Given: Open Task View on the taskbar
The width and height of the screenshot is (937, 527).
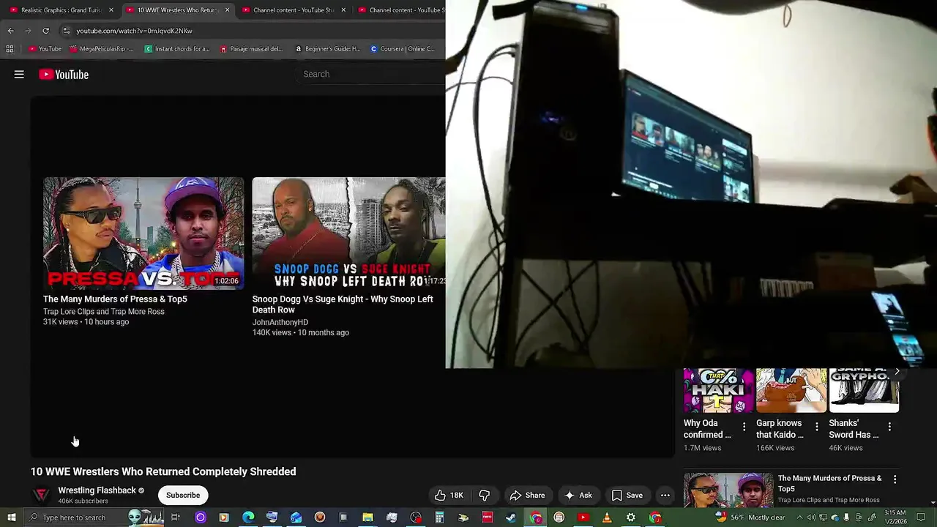Looking at the screenshot, I should coord(176,517).
